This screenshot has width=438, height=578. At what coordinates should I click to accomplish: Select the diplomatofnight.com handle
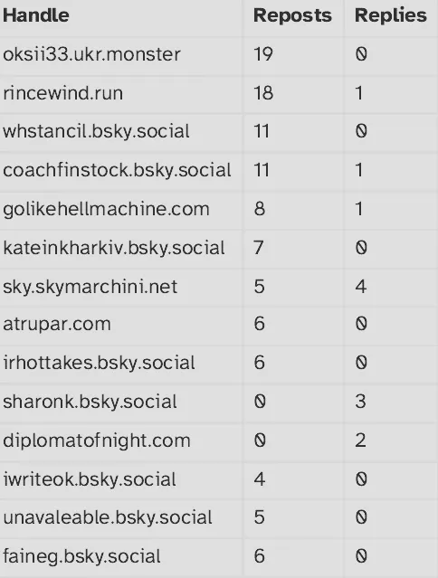pos(97,441)
